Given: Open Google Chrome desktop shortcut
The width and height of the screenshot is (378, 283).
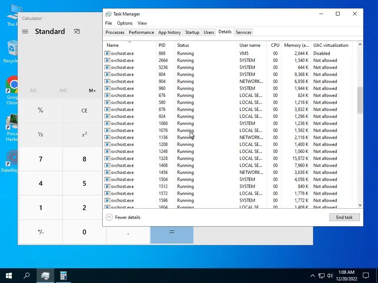Looking at the screenshot, I should [11, 91].
